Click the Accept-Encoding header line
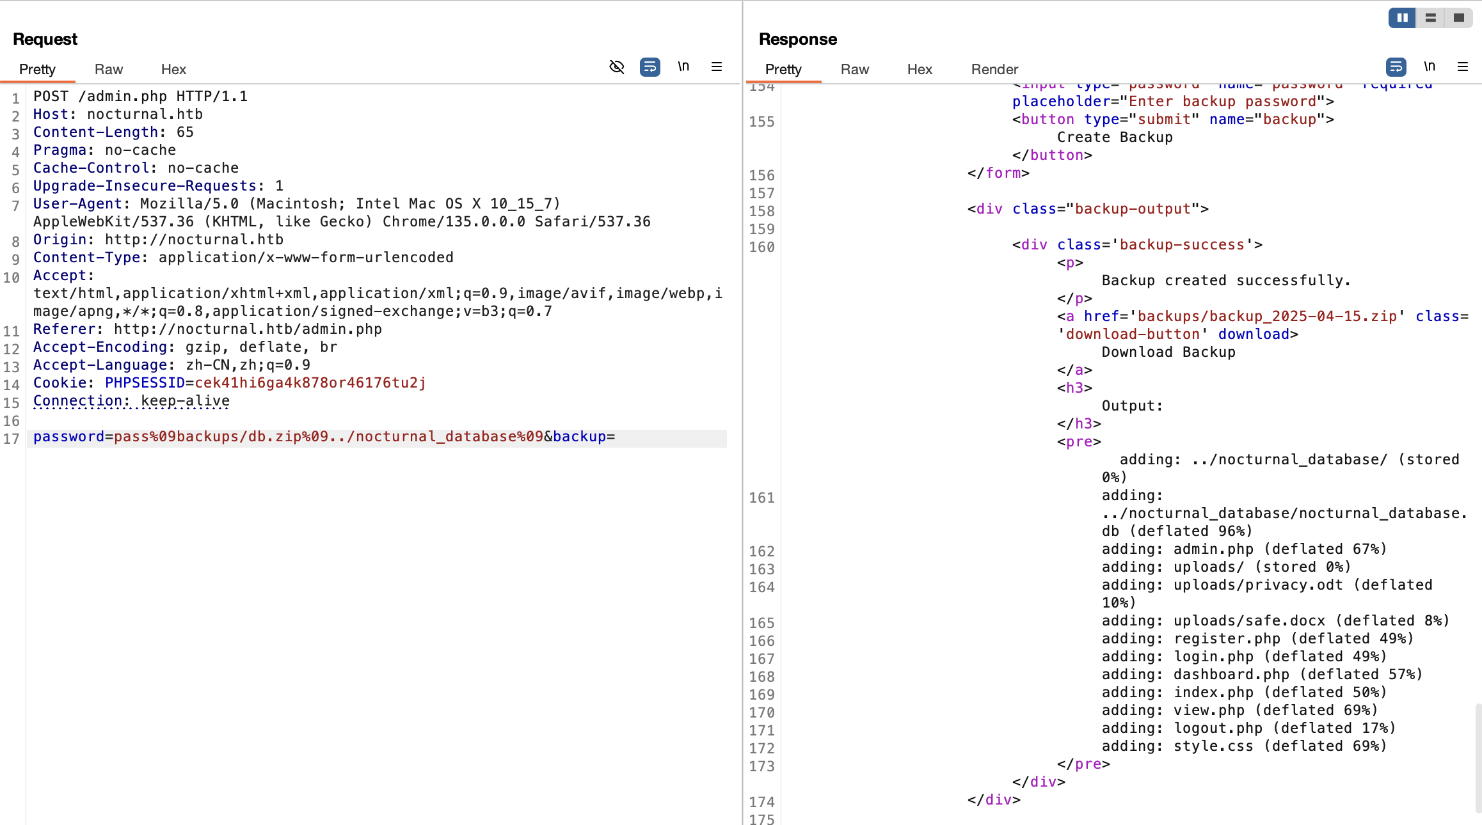The width and height of the screenshot is (1482, 825). pos(185,347)
